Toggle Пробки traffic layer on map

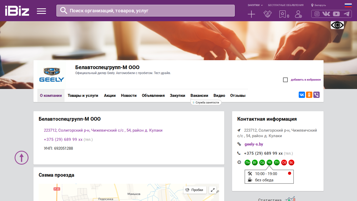(195, 190)
